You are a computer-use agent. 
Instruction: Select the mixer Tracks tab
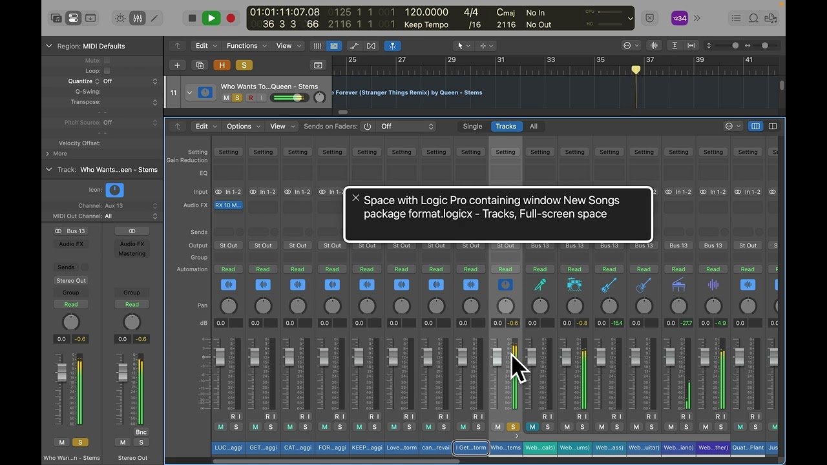tap(506, 127)
